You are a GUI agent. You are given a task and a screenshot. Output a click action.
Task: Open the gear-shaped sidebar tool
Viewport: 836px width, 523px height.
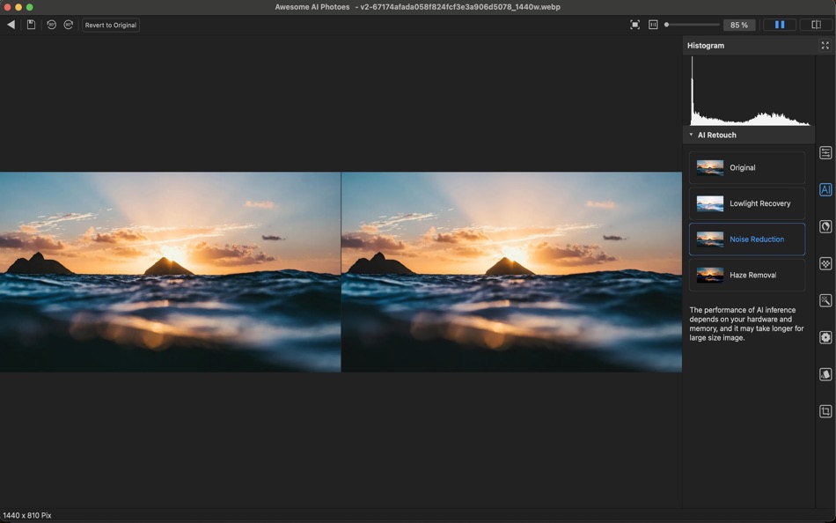click(x=825, y=337)
